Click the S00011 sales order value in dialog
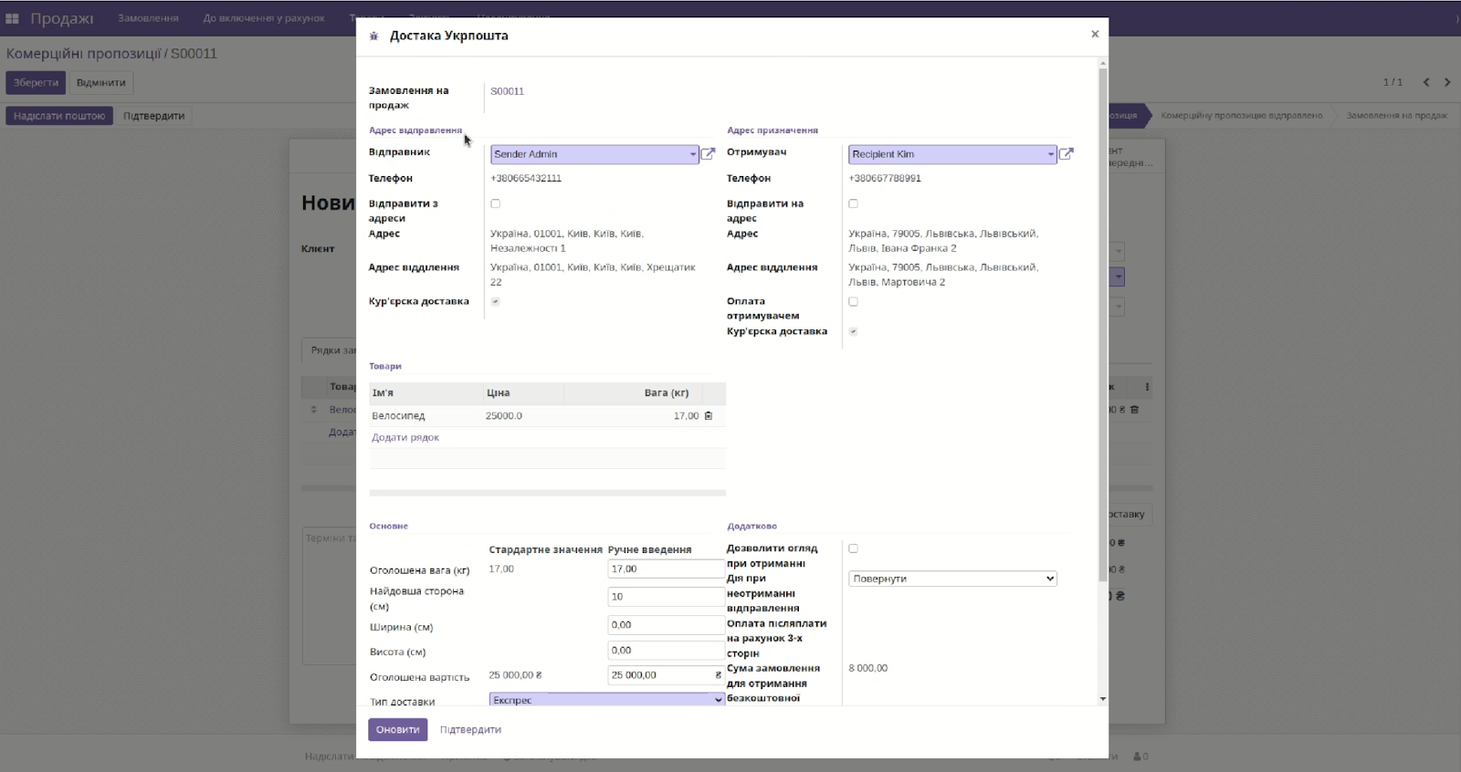This screenshot has width=1461, height=772. point(507,91)
